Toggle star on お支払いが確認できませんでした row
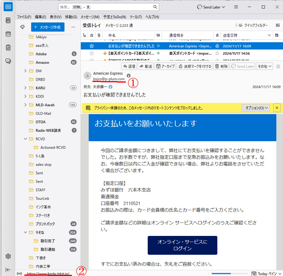 pos(92,46)
